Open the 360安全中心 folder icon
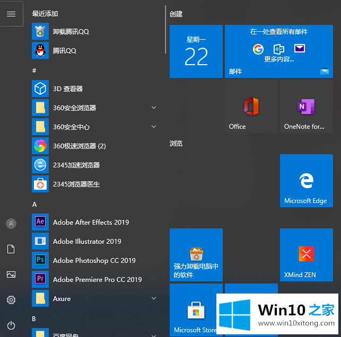341x337 pixels. click(40, 127)
